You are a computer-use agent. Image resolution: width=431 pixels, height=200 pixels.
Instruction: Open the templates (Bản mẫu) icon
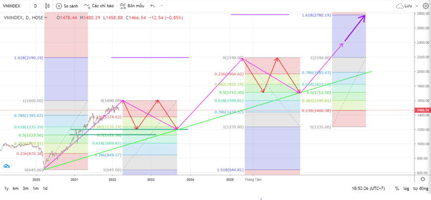123,6
